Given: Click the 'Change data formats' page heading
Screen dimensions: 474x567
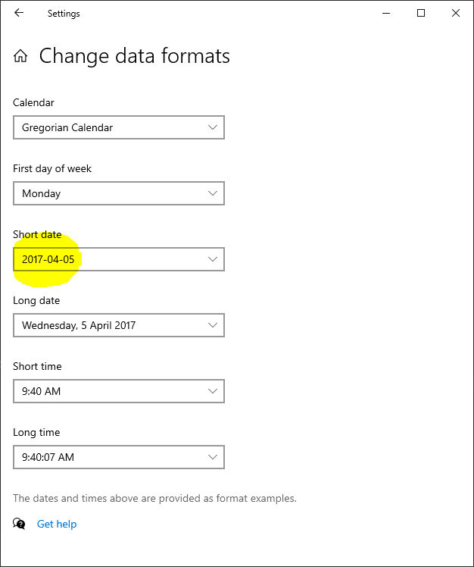Looking at the screenshot, I should [x=134, y=56].
